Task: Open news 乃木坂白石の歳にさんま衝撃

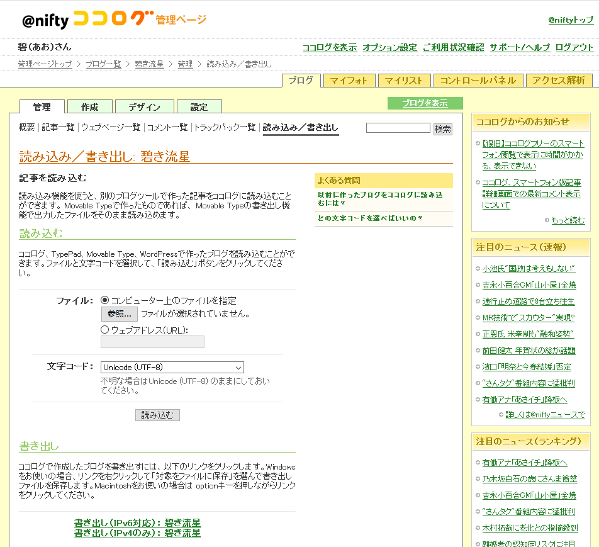Action: coord(530,479)
